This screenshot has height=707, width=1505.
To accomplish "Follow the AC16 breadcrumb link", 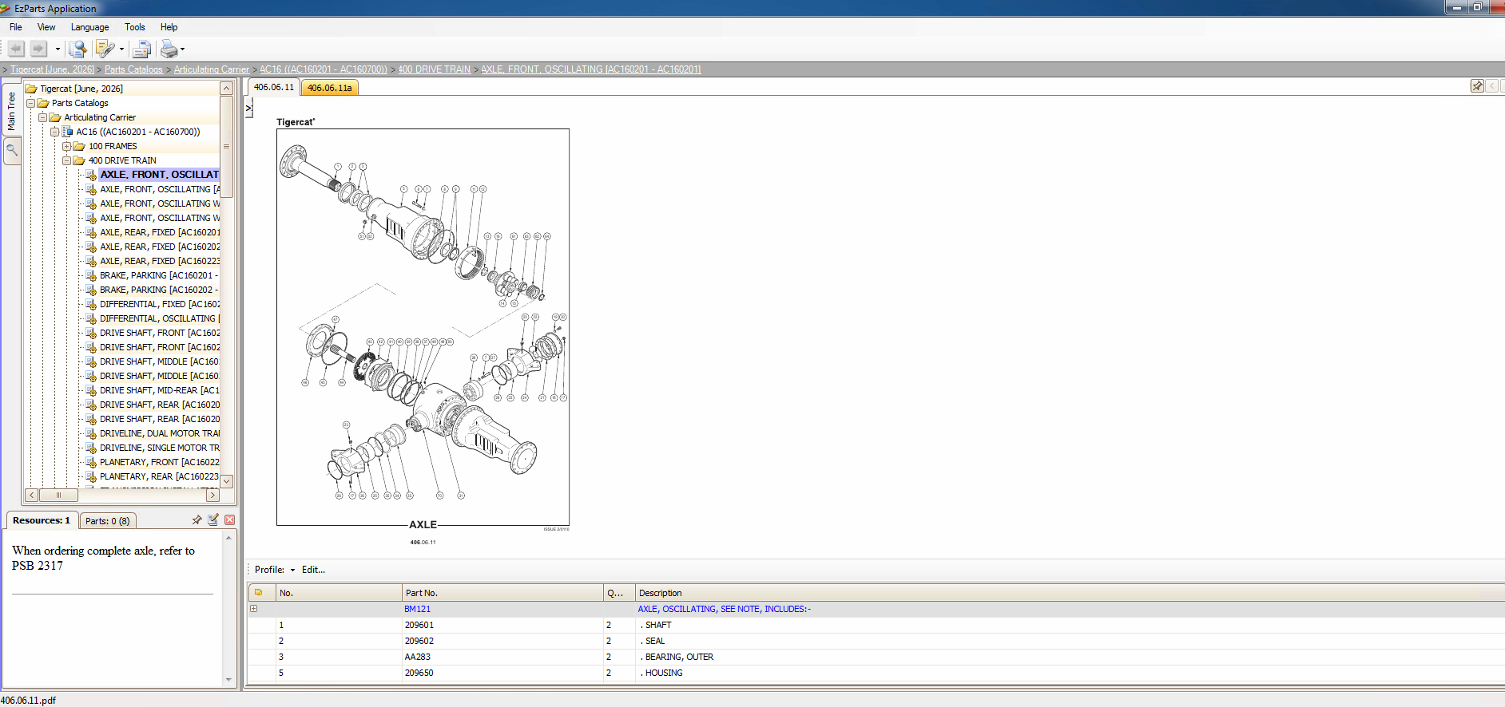I will (x=324, y=69).
